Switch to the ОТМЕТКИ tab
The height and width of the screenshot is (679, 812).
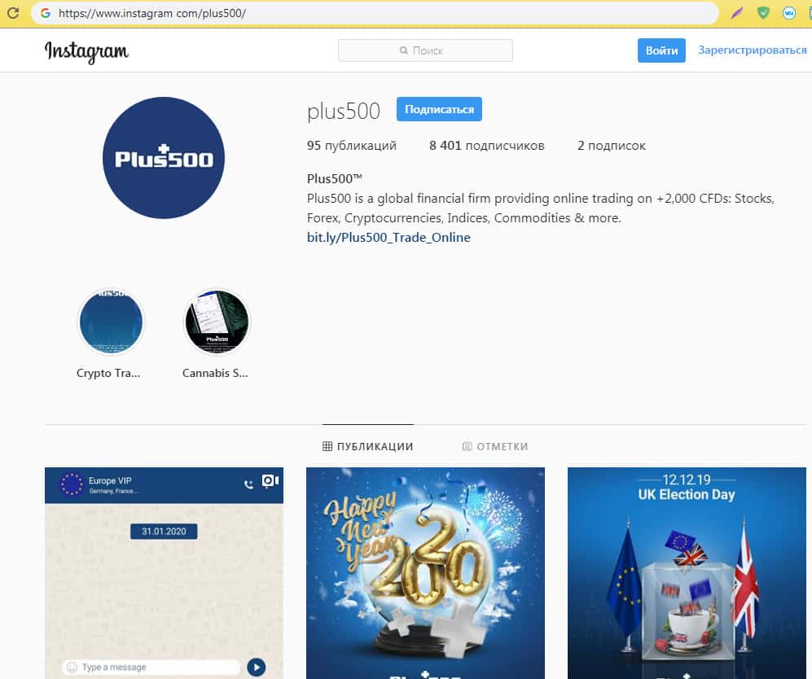coord(495,446)
